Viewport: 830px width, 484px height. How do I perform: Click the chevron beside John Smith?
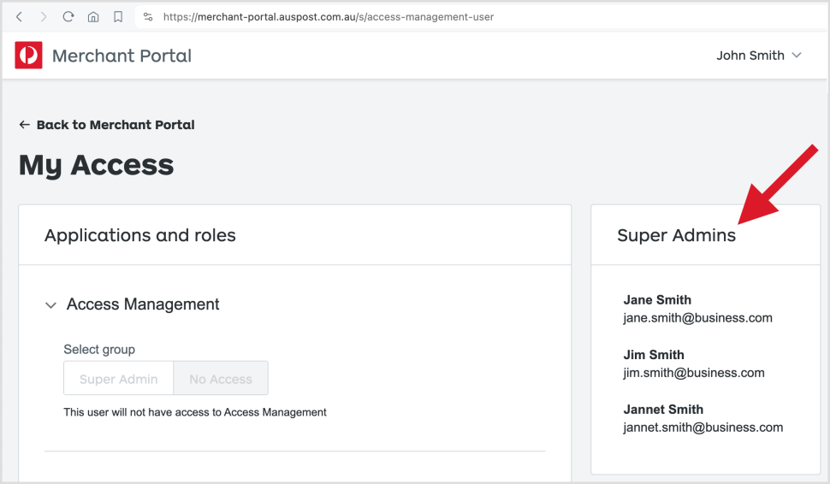[796, 56]
